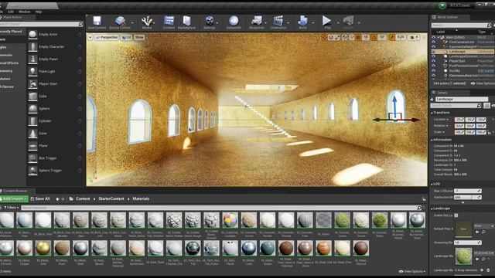Open the Build options dropdown arrow
Viewport: 495px width, 278px height.
[x=312, y=22]
